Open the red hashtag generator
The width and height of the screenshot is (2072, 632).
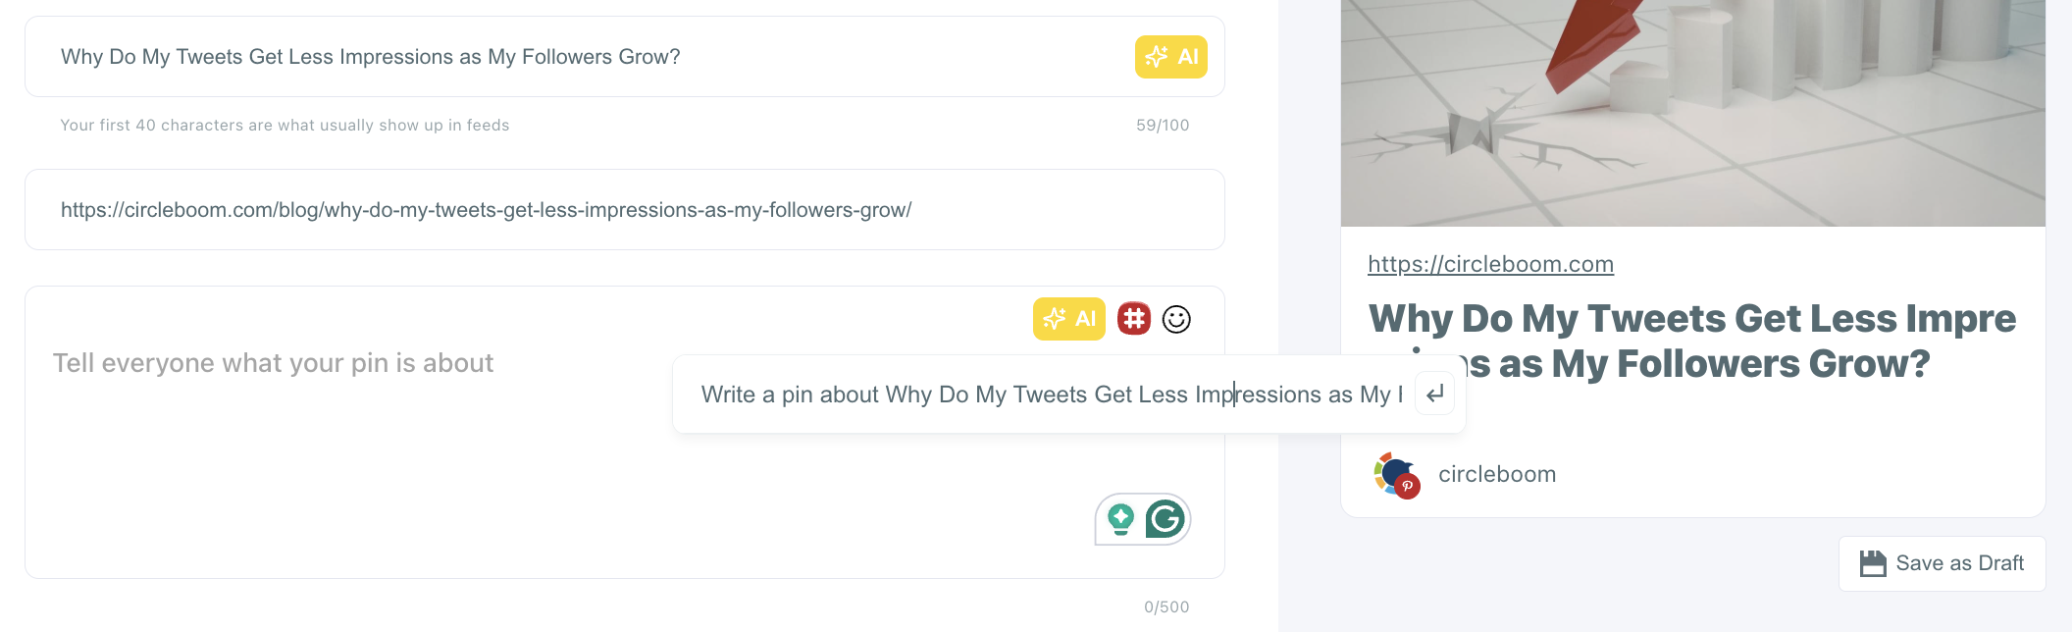1134,319
